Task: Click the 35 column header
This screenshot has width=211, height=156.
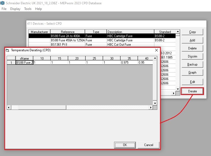Action: (x=129, y=59)
